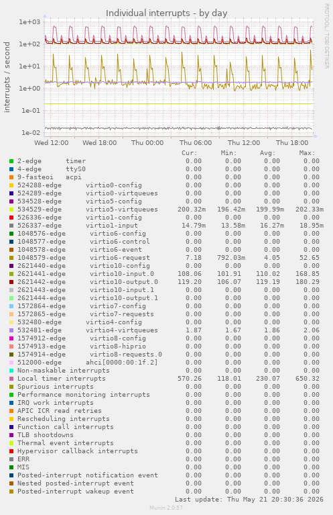Image resolution: width=333 pixels, height=515 pixels.
Task: Click the Max: column header
Action: click(x=307, y=152)
